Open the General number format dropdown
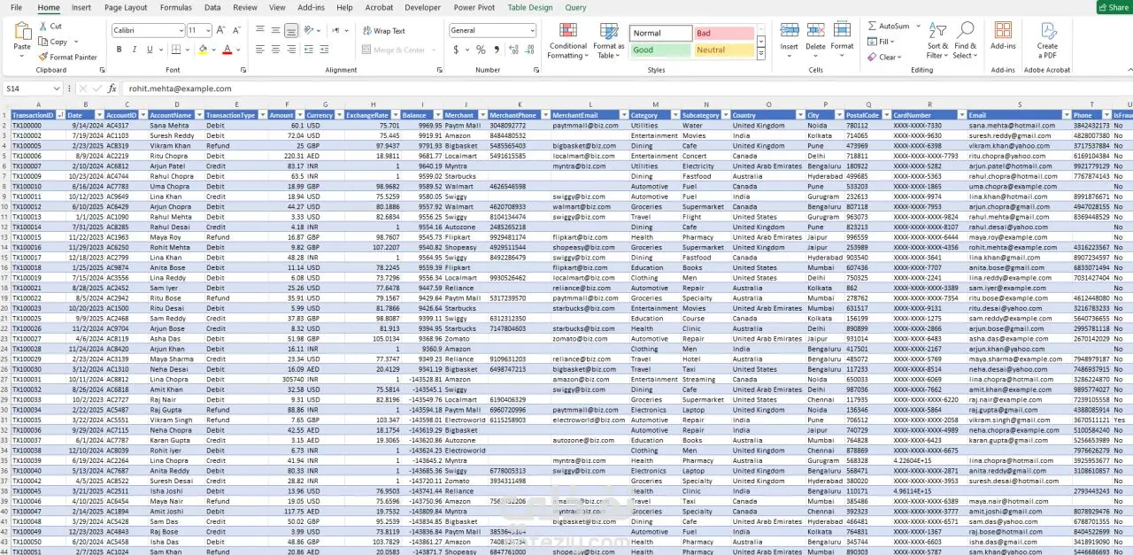The image size is (1133, 555). pos(531,30)
